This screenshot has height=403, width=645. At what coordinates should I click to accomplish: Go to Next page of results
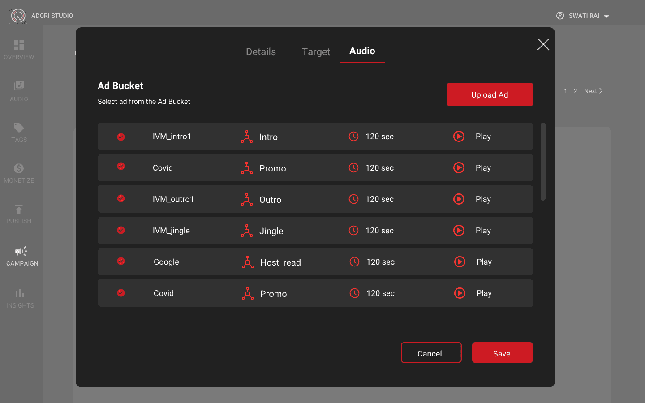tap(593, 91)
